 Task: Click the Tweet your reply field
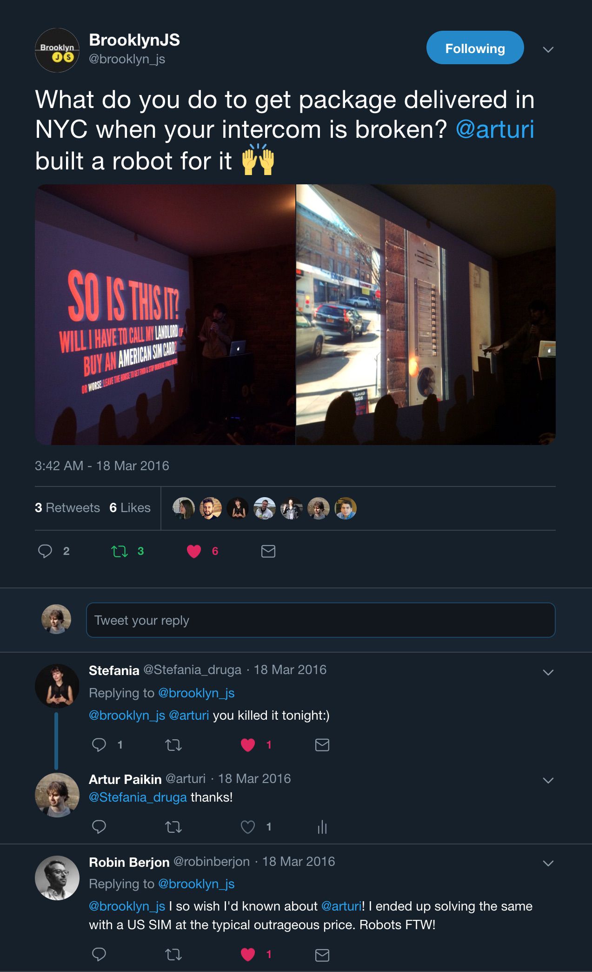[x=320, y=620]
